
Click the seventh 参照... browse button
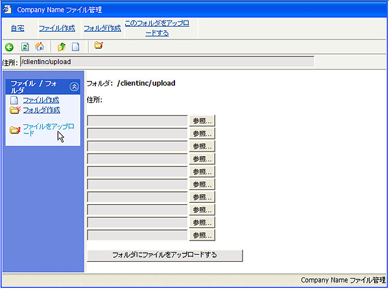[202, 197]
